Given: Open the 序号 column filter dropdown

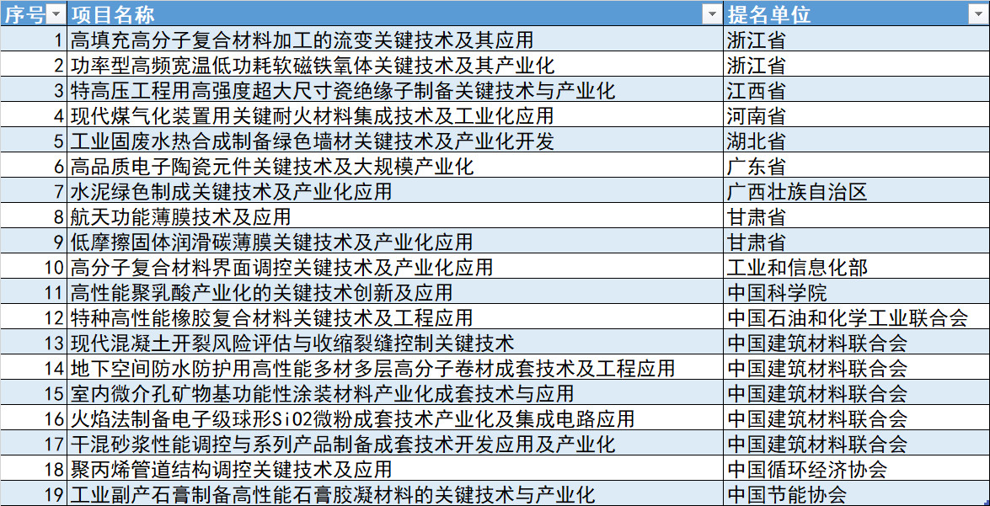Looking at the screenshot, I should click(56, 14).
